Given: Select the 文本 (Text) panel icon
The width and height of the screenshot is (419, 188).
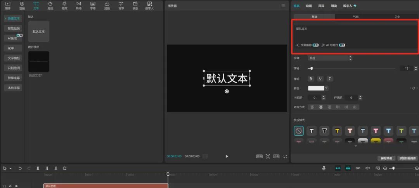Looking at the screenshot, I should (36, 5).
